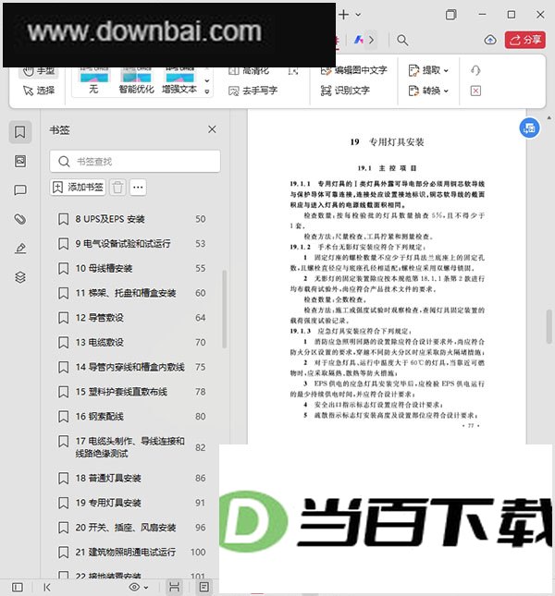
Task: Open bookmark 9 电气设备试验和试运行
Action: 131,244
